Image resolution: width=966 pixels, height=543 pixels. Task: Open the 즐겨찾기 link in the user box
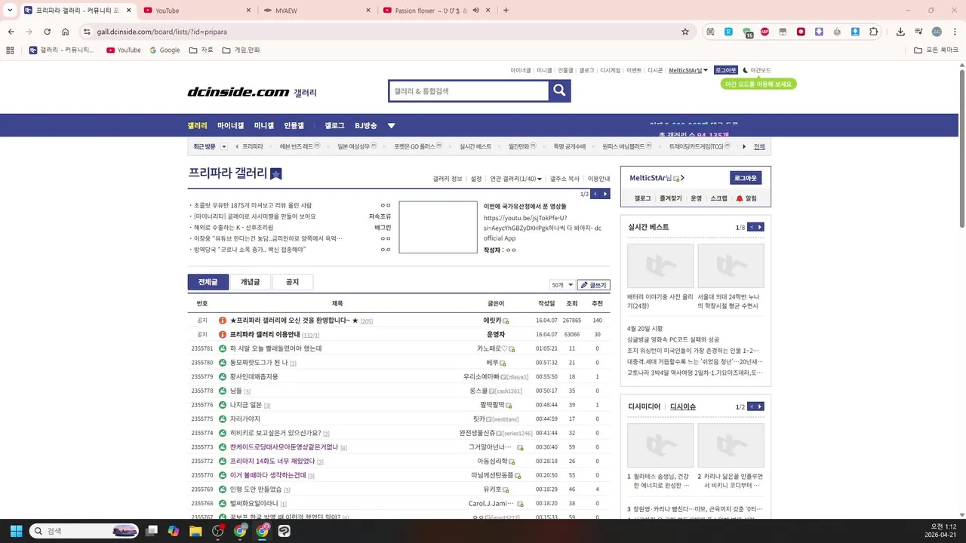670,198
